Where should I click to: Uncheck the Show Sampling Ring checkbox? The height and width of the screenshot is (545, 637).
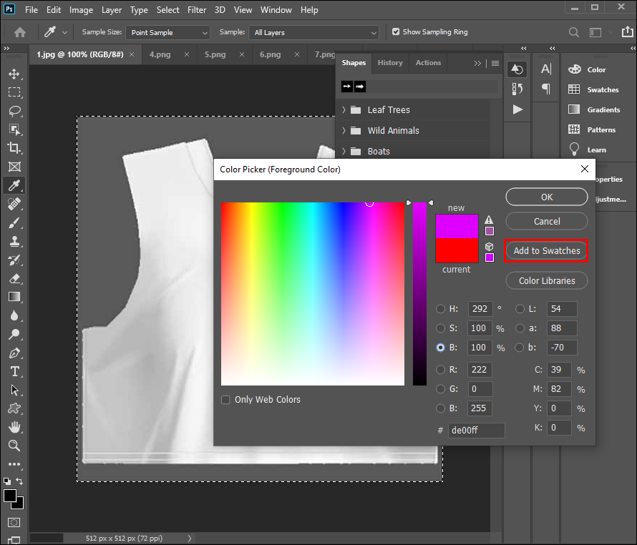pos(396,32)
